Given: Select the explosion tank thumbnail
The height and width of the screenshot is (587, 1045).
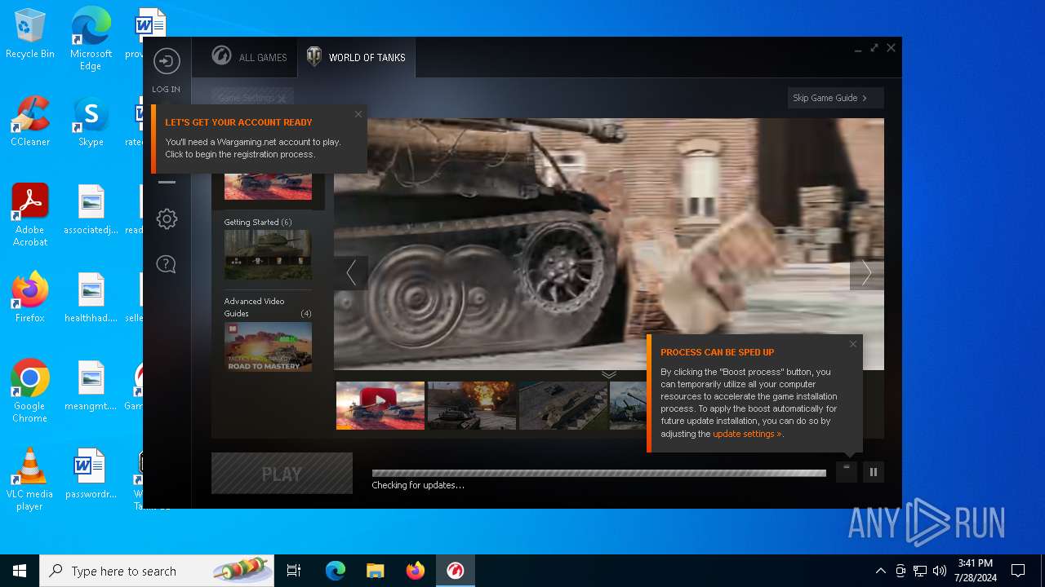Looking at the screenshot, I should coord(472,405).
